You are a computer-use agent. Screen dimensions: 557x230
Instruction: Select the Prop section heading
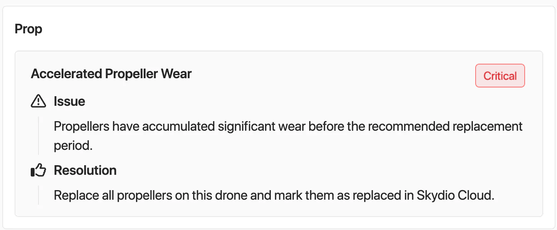[28, 29]
